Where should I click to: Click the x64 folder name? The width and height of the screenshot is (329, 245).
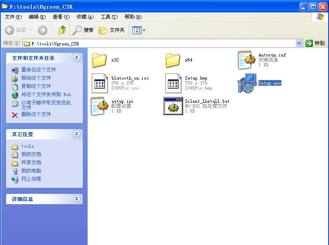(x=188, y=60)
